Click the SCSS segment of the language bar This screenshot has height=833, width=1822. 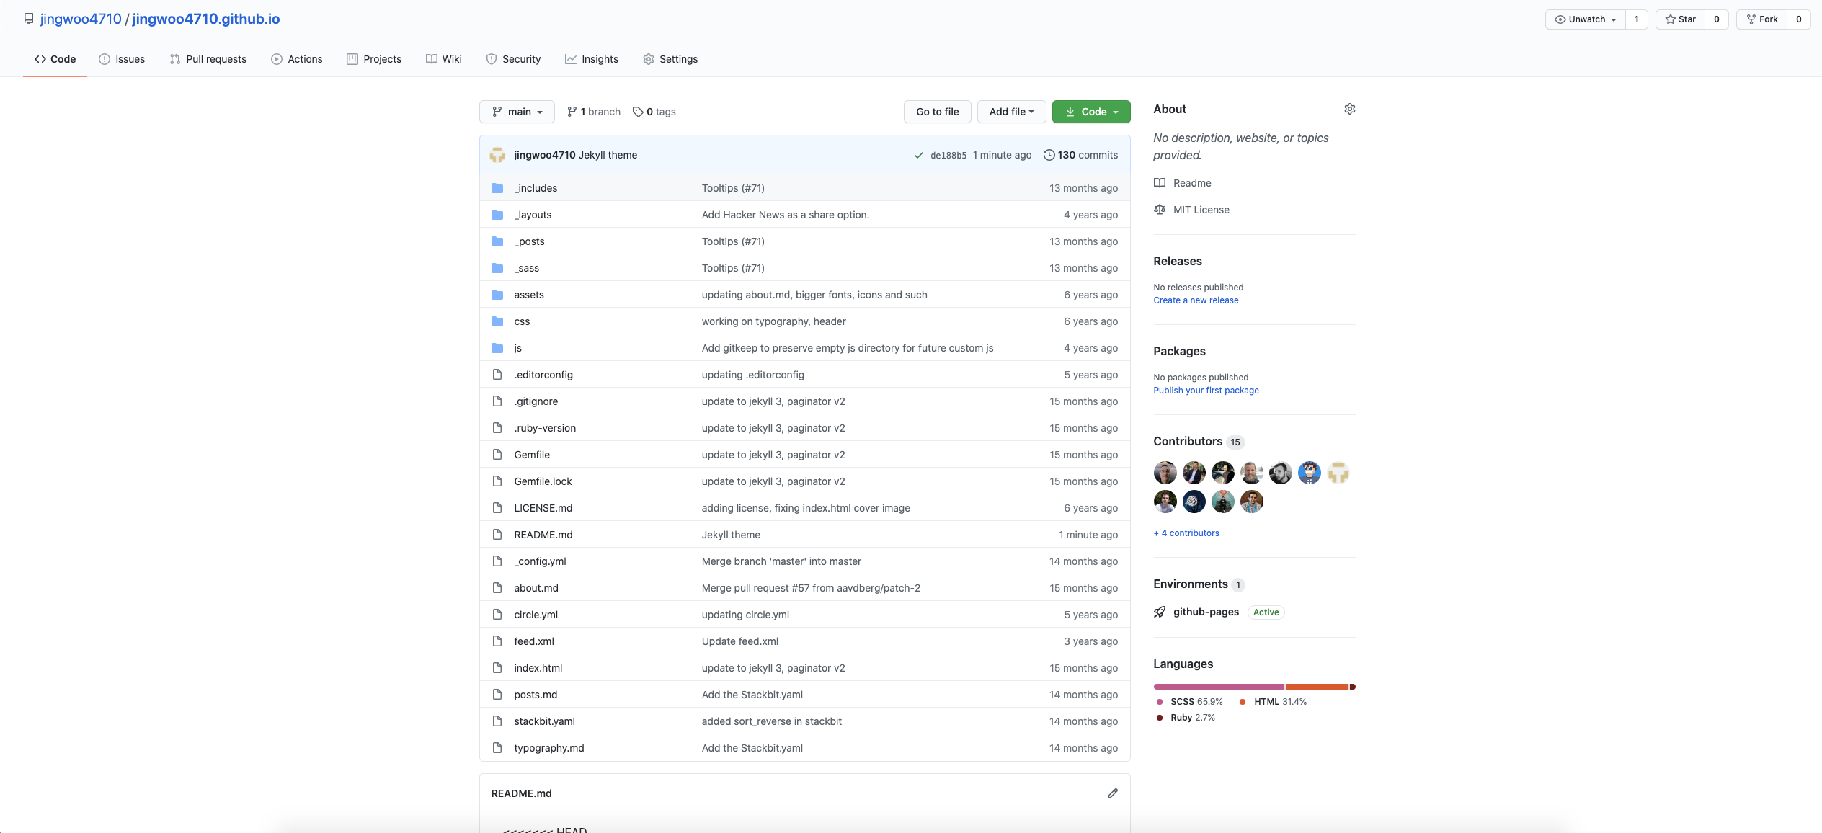1219,687
